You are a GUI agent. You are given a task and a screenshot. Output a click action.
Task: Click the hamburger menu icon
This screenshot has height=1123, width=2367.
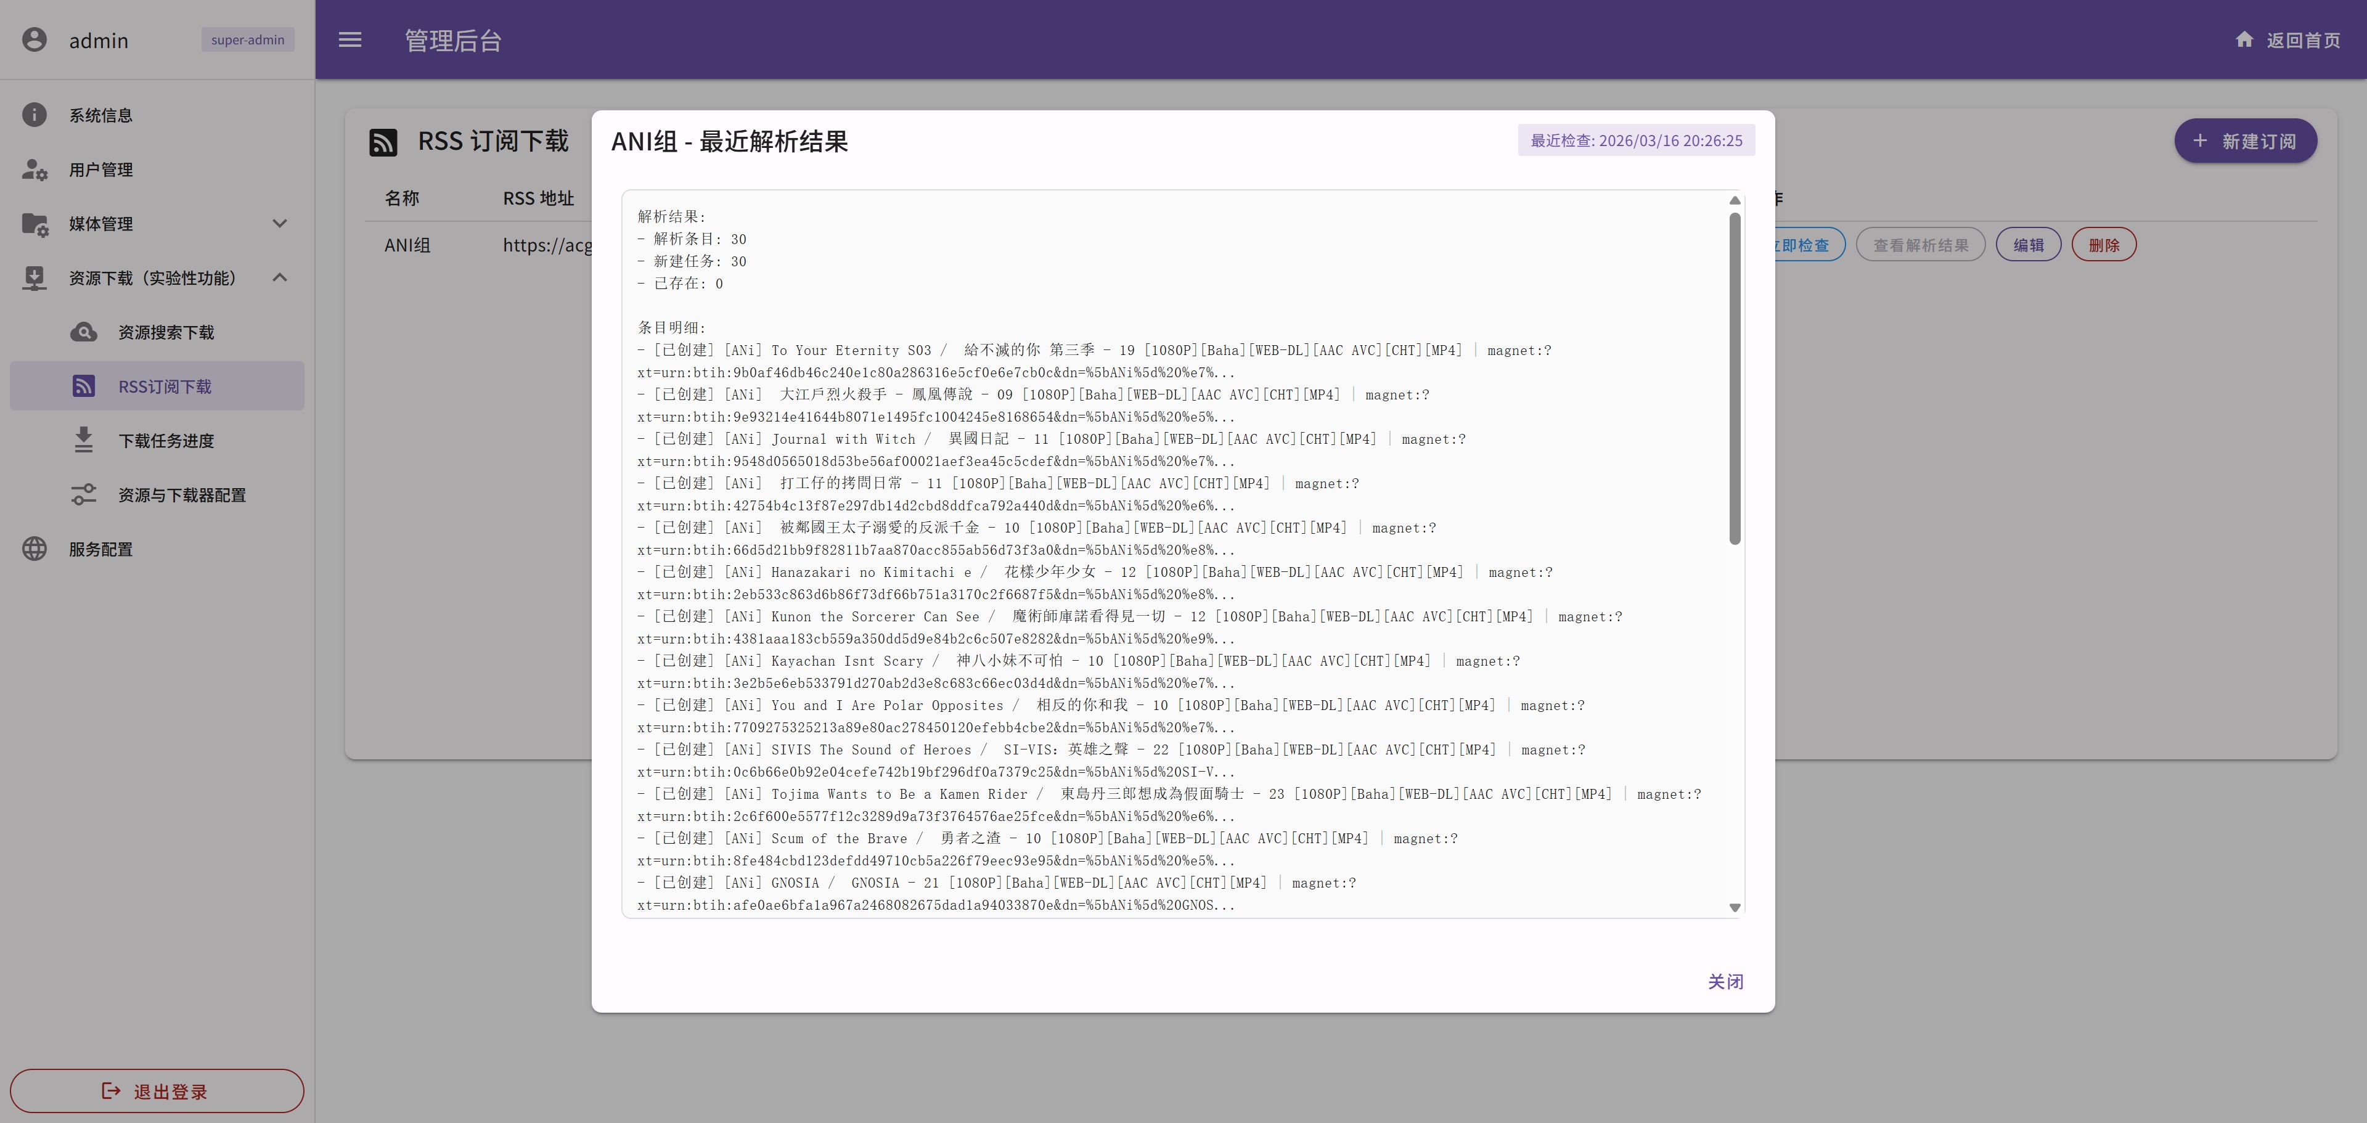click(350, 39)
